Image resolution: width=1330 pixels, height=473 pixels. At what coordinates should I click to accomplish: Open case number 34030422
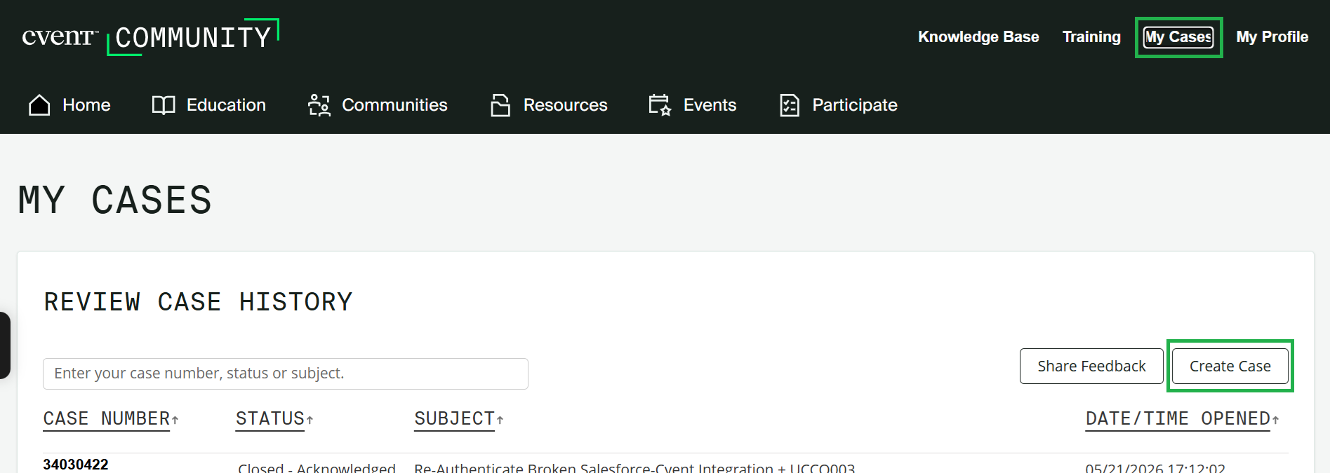tap(76, 465)
